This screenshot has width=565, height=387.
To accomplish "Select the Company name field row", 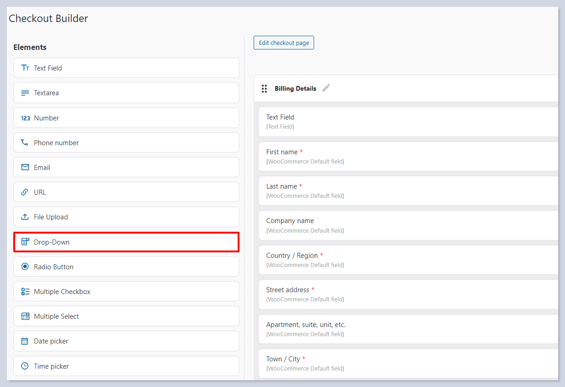I will click(407, 225).
